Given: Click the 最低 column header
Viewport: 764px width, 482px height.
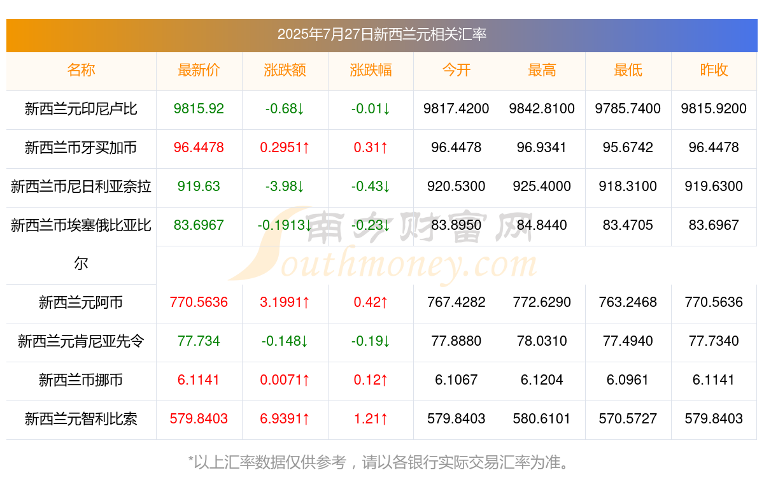Looking at the screenshot, I should click(x=628, y=70).
